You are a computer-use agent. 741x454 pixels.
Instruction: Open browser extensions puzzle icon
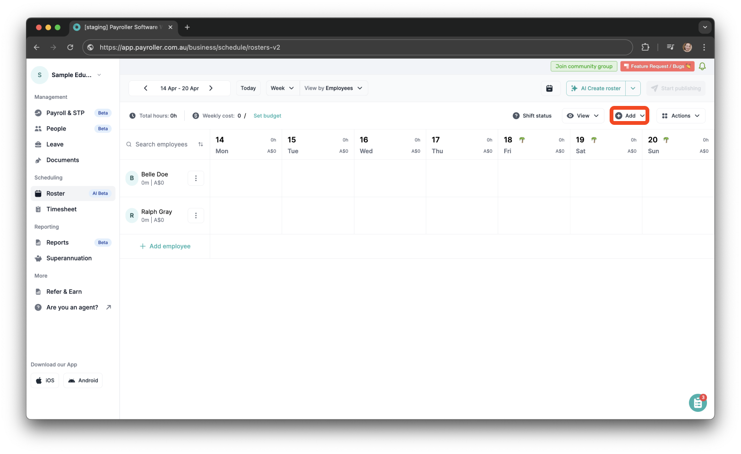point(645,47)
